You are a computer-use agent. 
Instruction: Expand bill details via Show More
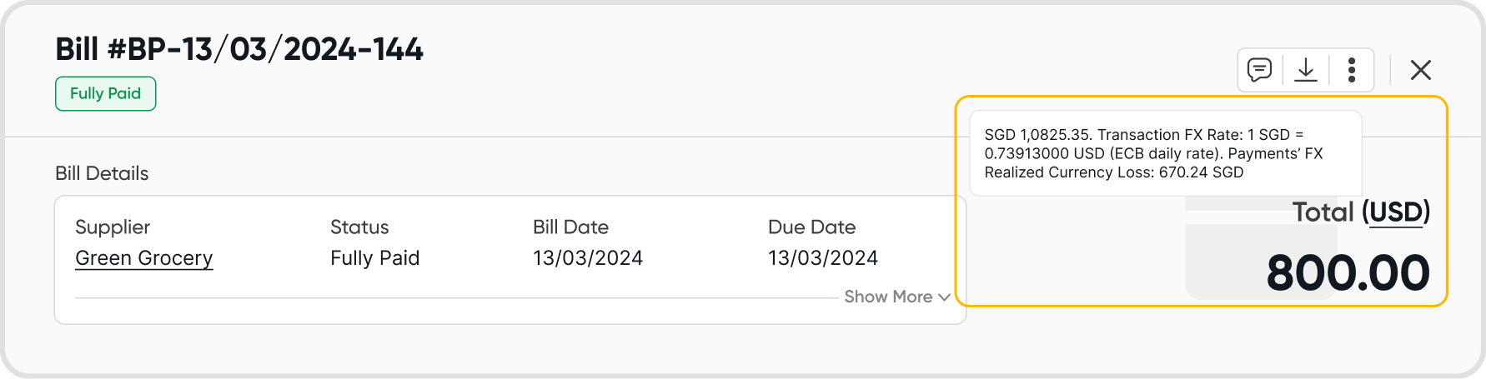coord(887,297)
